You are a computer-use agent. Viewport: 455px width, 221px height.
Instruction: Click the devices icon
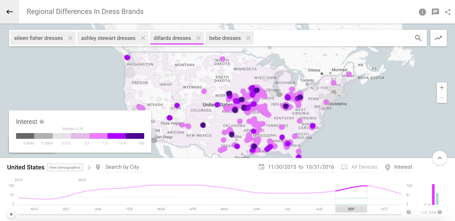[344, 167]
